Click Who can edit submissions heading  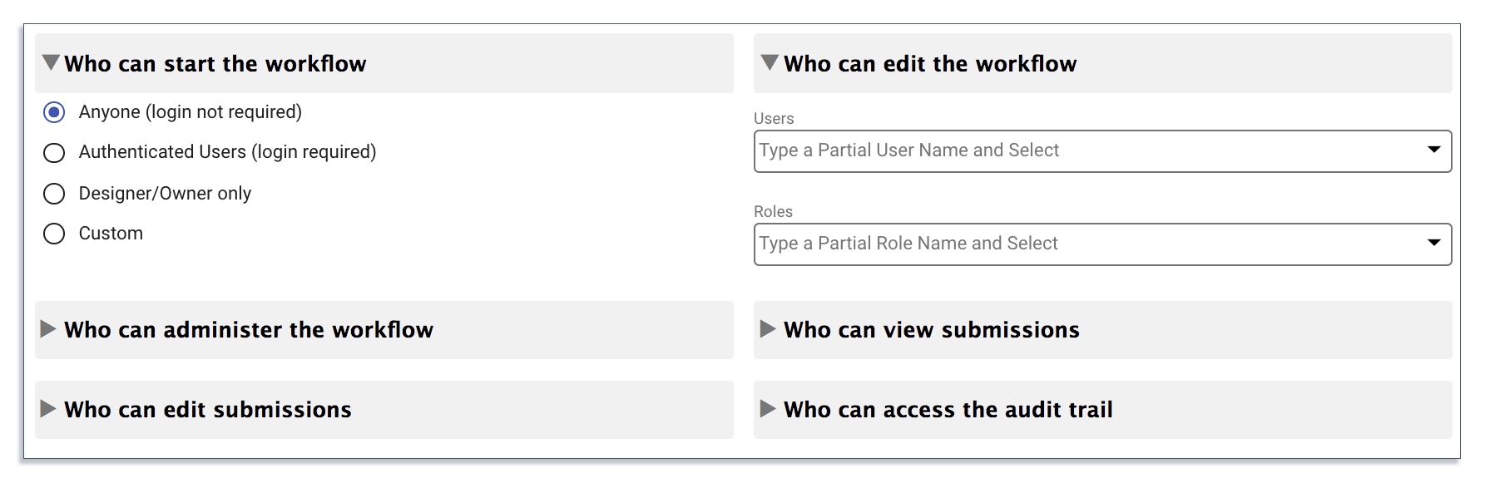click(208, 410)
